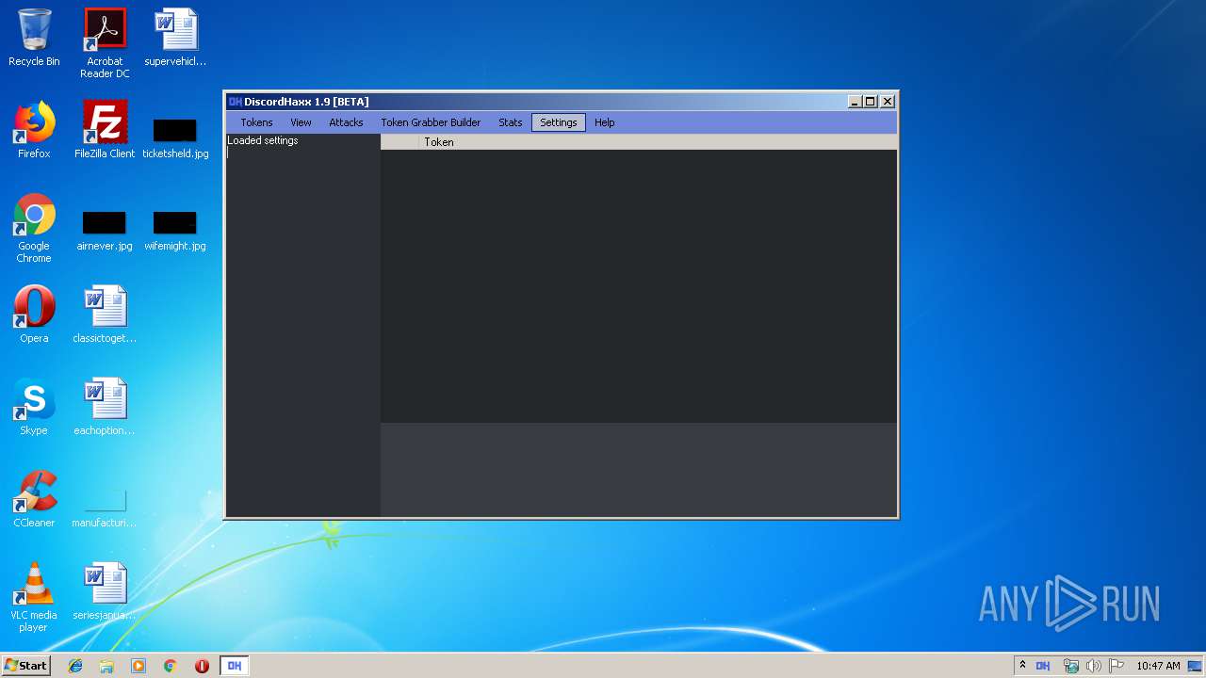The height and width of the screenshot is (678, 1206).
Task: Launch Firefox from desktop
Action: click(34, 130)
